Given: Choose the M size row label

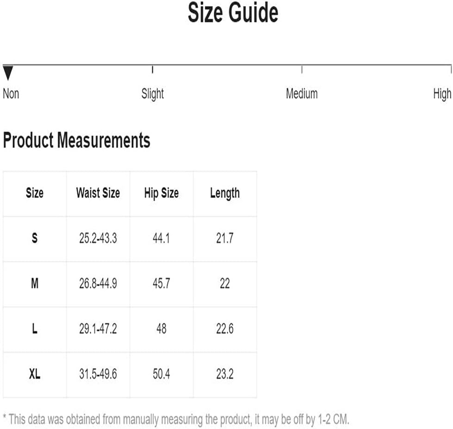Looking at the screenshot, I should click(35, 283).
